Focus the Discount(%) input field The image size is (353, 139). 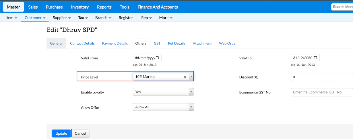tap(321, 77)
